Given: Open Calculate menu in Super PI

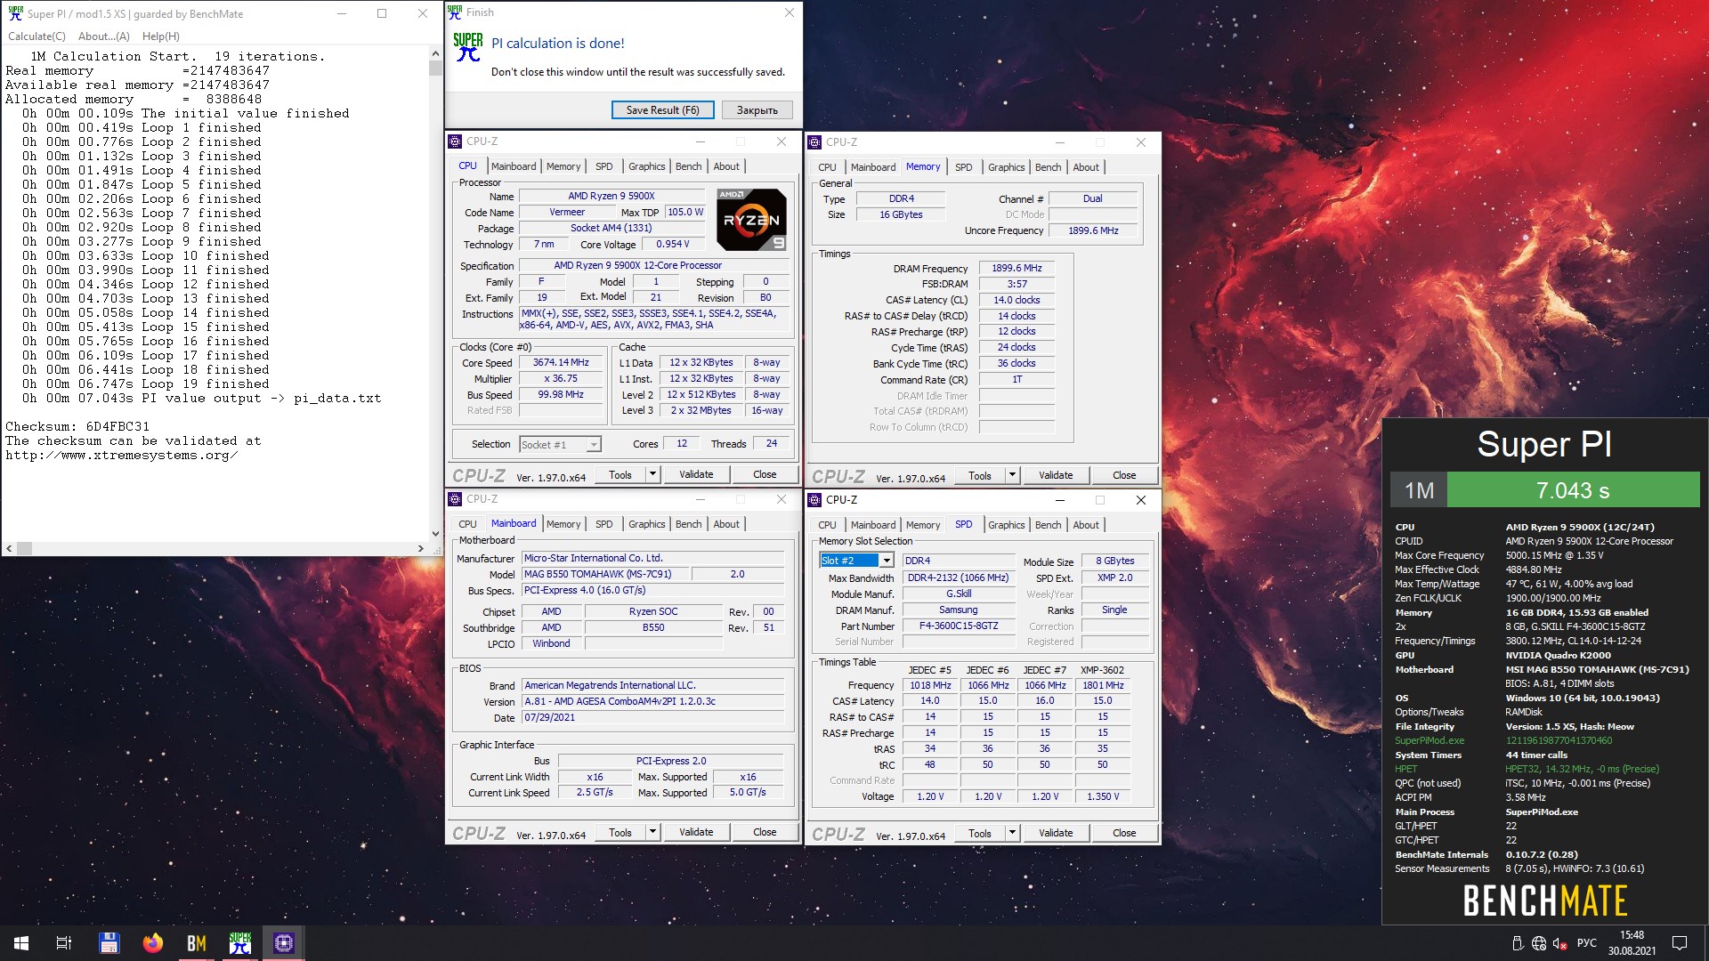Looking at the screenshot, I should point(36,36).
